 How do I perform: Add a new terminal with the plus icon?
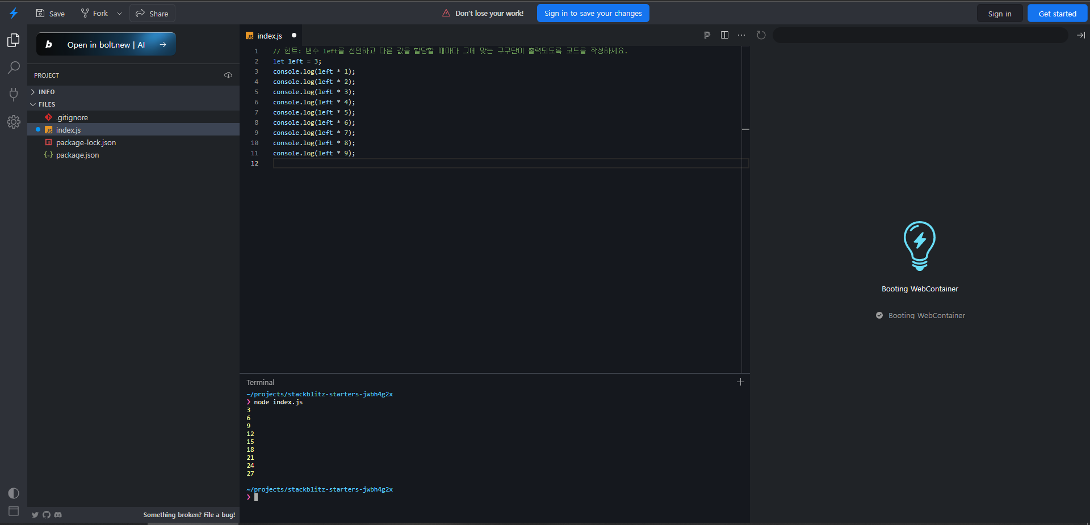[x=740, y=382]
